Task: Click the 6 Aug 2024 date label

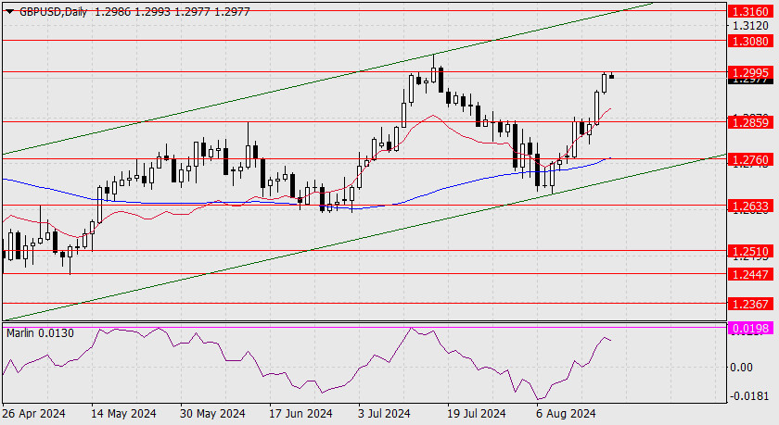Action: [566, 413]
